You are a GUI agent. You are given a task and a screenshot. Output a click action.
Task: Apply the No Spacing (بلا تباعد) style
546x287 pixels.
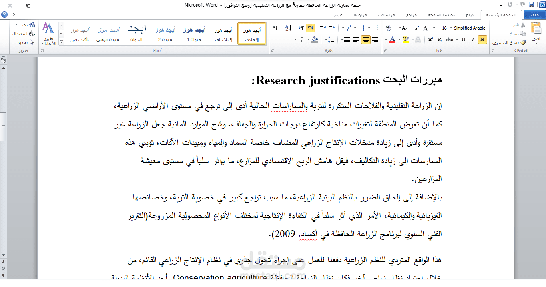point(223,34)
